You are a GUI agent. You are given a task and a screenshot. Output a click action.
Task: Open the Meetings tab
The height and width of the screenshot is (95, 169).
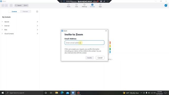tap(84, 5)
